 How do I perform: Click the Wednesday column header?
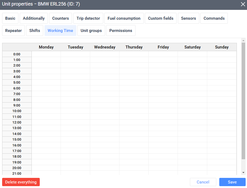click(x=105, y=47)
